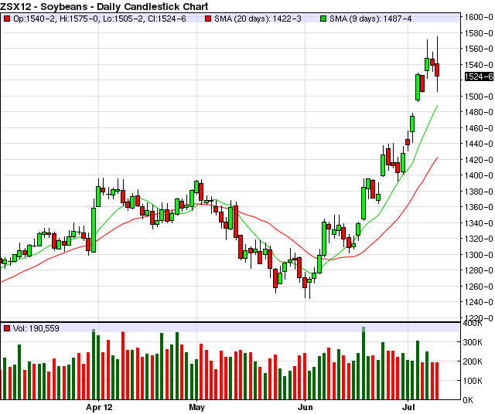The image size is (495, 414).
Task: Click the 1460-0 price axis label
Action: coord(479,128)
